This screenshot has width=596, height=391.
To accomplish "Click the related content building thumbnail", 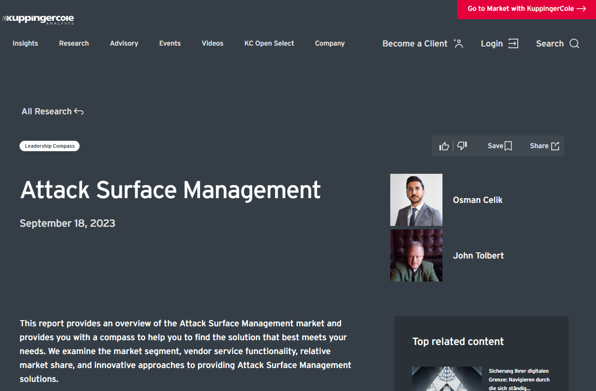I will [x=447, y=379].
